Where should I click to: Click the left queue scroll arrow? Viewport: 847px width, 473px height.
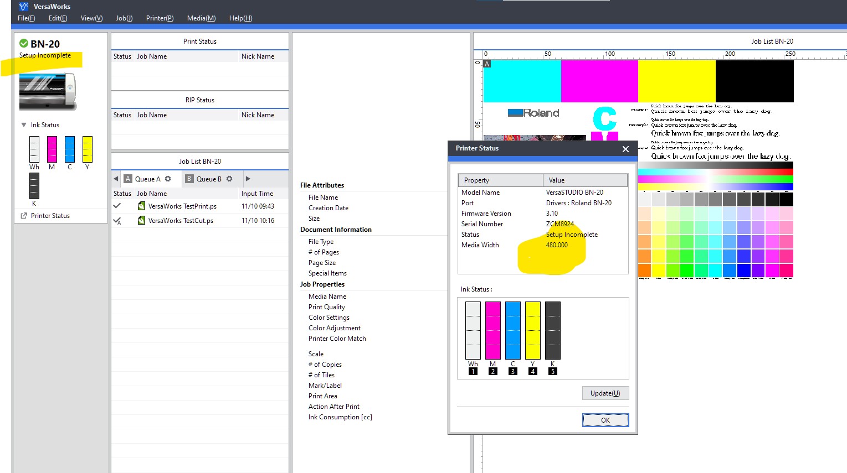coord(116,179)
